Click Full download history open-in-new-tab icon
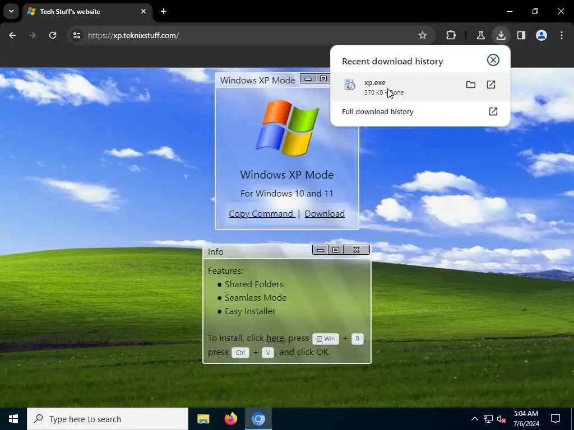Screen dimensions: 574x430 coord(493,111)
